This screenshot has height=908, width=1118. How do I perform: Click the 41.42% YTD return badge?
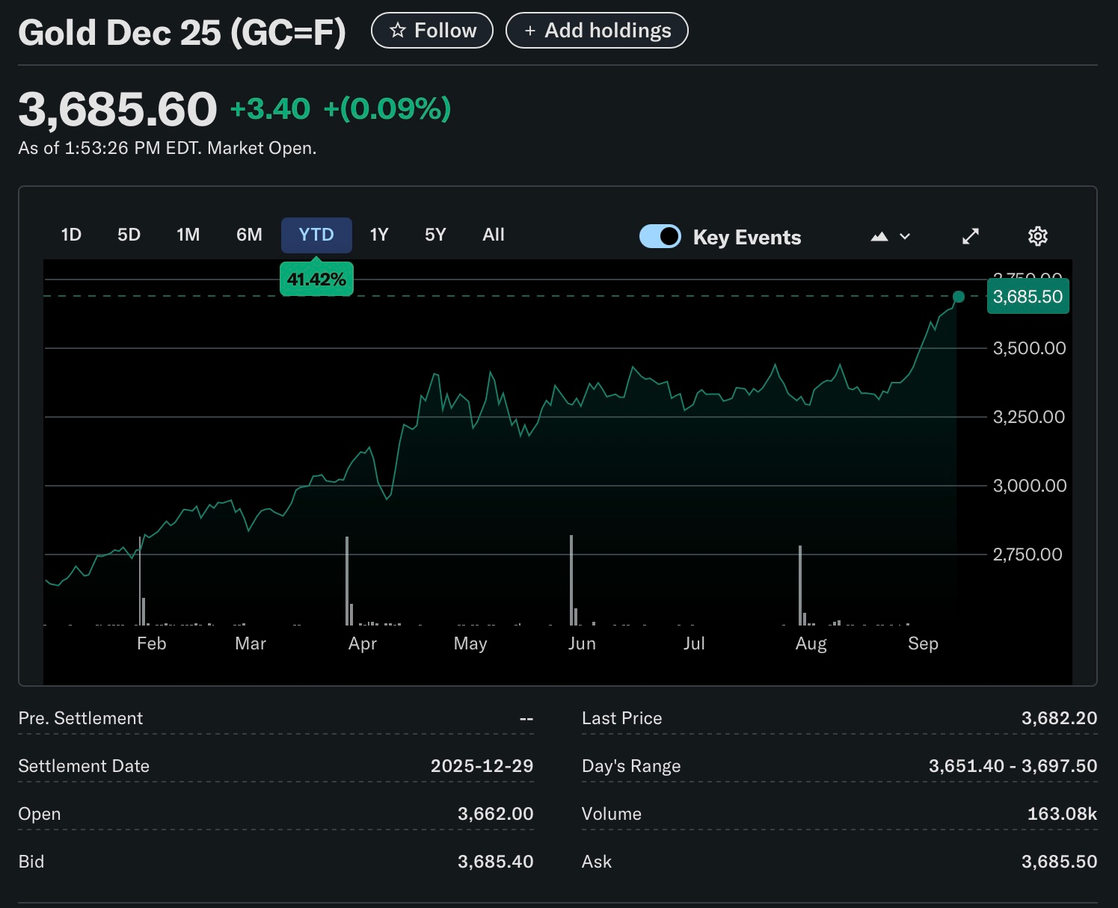coord(316,279)
